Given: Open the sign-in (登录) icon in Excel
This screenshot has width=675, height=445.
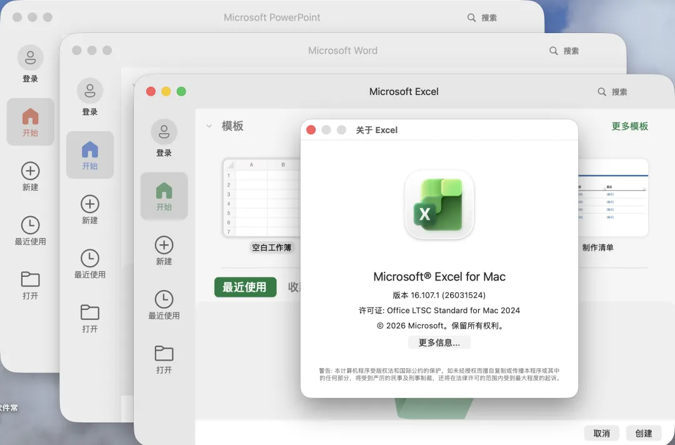Looking at the screenshot, I should click(164, 131).
